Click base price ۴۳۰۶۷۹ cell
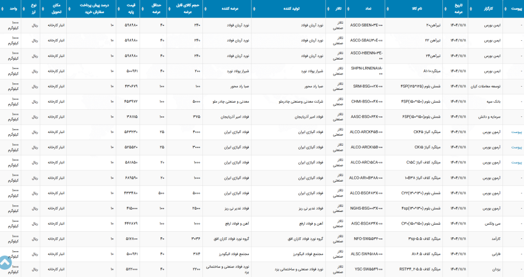 coord(131,87)
